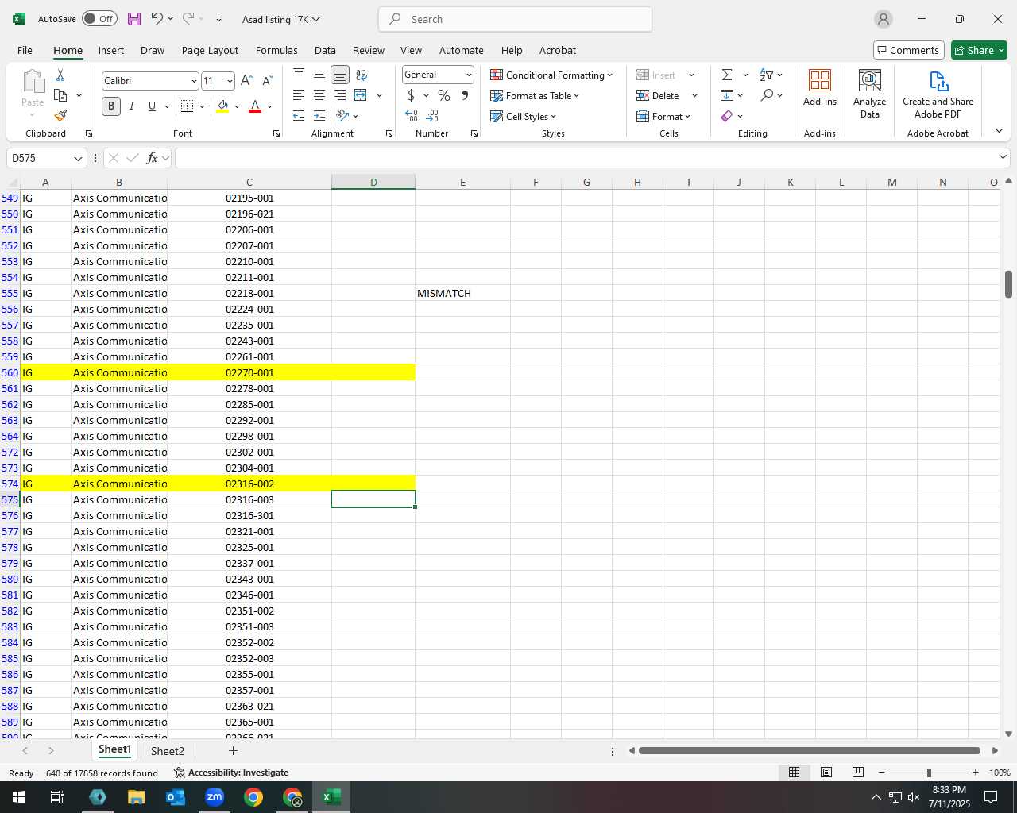Apply the yellow Fill Color

(x=222, y=106)
